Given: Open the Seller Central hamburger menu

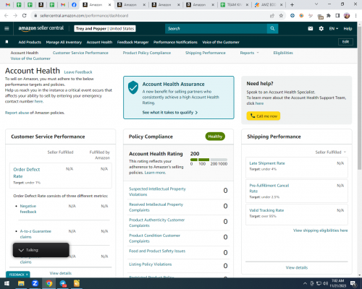Looking at the screenshot, I should 7,28.
